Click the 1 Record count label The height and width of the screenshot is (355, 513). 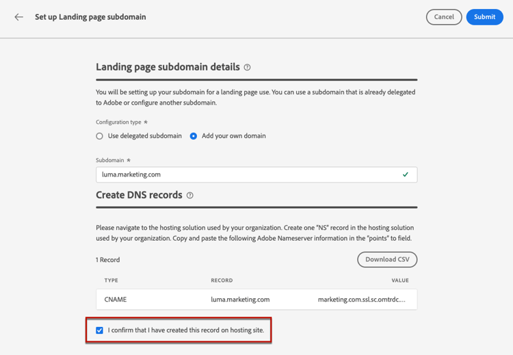click(108, 260)
